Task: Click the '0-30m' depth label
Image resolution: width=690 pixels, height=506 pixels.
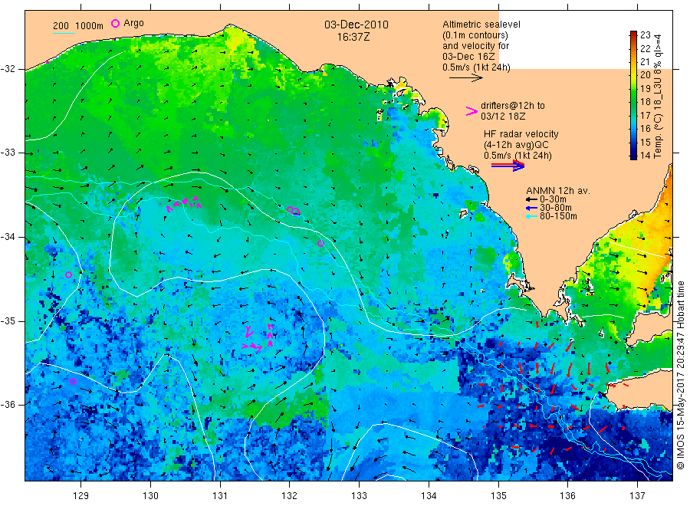Action: click(x=553, y=199)
